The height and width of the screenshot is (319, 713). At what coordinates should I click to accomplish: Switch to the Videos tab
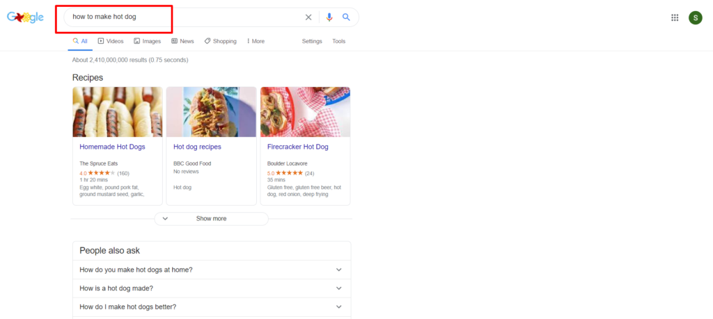pyautogui.click(x=111, y=41)
